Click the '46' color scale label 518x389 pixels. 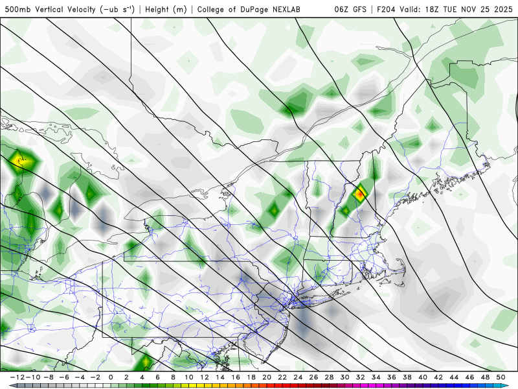(x=470, y=377)
